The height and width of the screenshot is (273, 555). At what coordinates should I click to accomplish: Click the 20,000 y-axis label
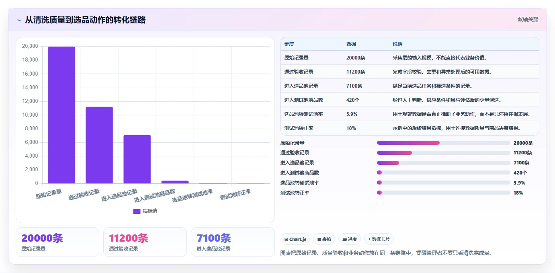tap(30, 46)
